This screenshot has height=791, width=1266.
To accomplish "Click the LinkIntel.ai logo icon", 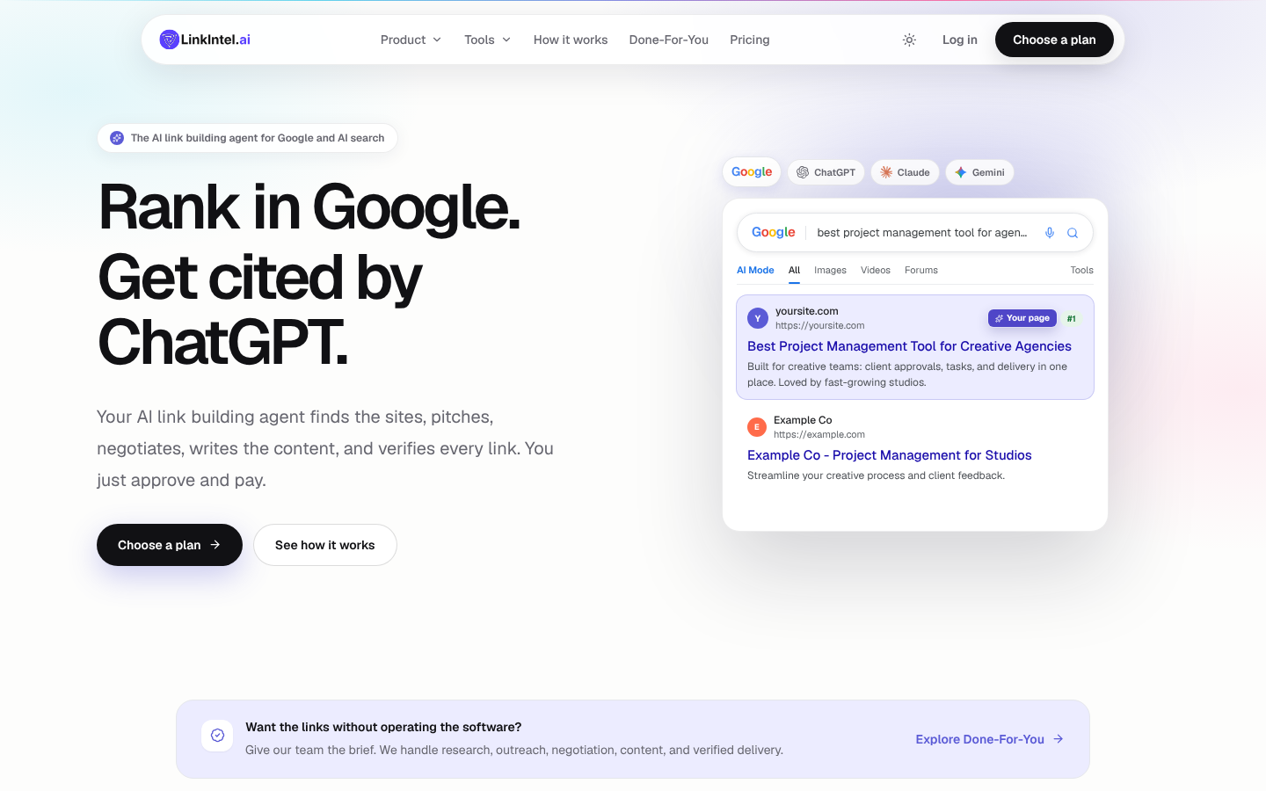I will tap(169, 40).
